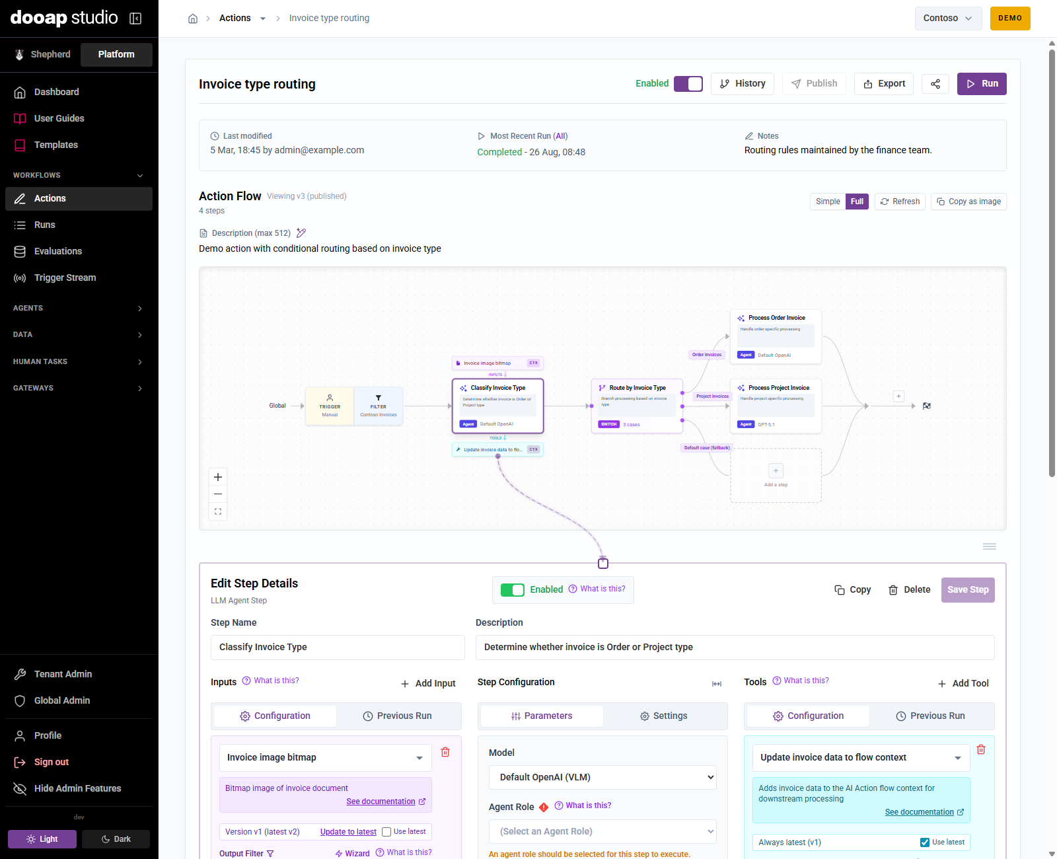Viewport: 1057px width, 859px height.
Task: Open the Contoso tenant dropdown
Action: (x=948, y=19)
